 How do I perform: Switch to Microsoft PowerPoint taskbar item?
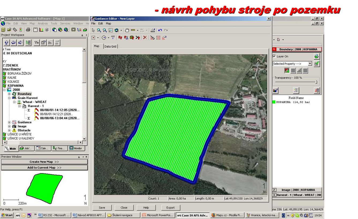[158, 215]
